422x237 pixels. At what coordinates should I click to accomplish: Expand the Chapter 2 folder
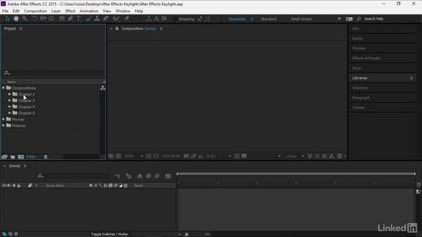point(10,94)
